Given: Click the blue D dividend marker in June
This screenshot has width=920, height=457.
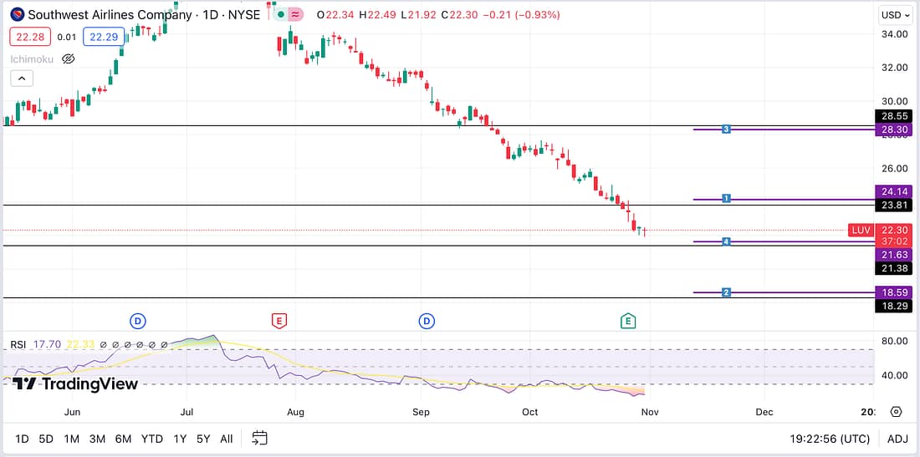Looking at the screenshot, I should (x=138, y=321).
